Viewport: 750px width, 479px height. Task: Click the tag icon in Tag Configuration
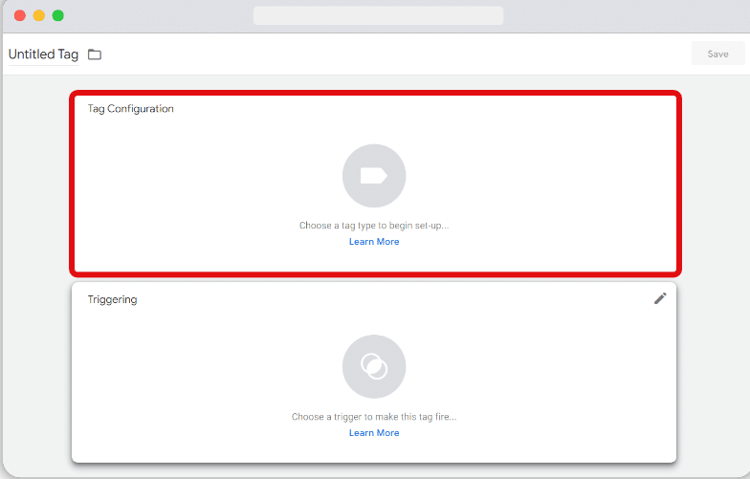coord(374,176)
